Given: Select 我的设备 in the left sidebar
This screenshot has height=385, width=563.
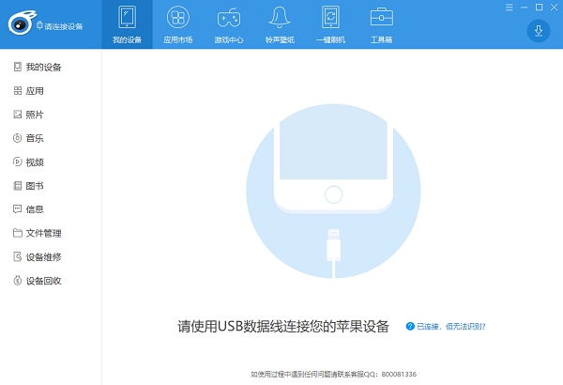Looking at the screenshot, I should pyautogui.click(x=42, y=68).
